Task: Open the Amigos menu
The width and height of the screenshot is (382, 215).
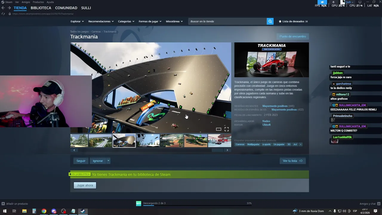Action: point(26,2)
